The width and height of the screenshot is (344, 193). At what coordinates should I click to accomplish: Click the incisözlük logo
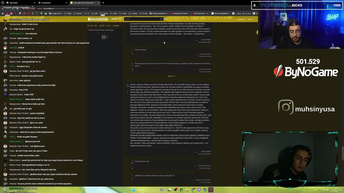[98, 19]
